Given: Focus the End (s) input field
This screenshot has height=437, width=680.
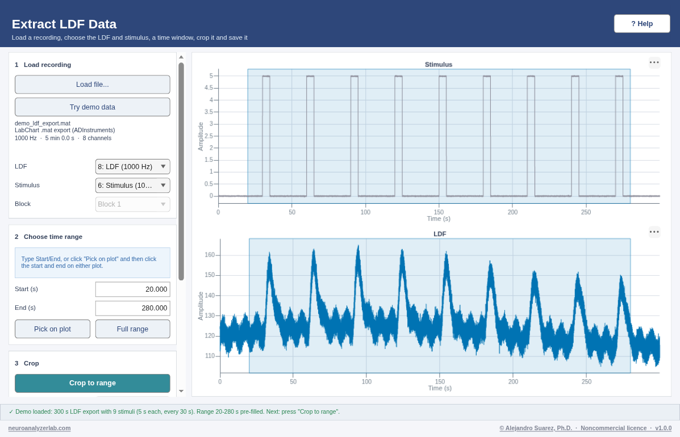Looking at the screenshot, I should [132, 308].
